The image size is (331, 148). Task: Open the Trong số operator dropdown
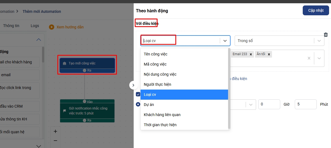(x=319, y=41)
